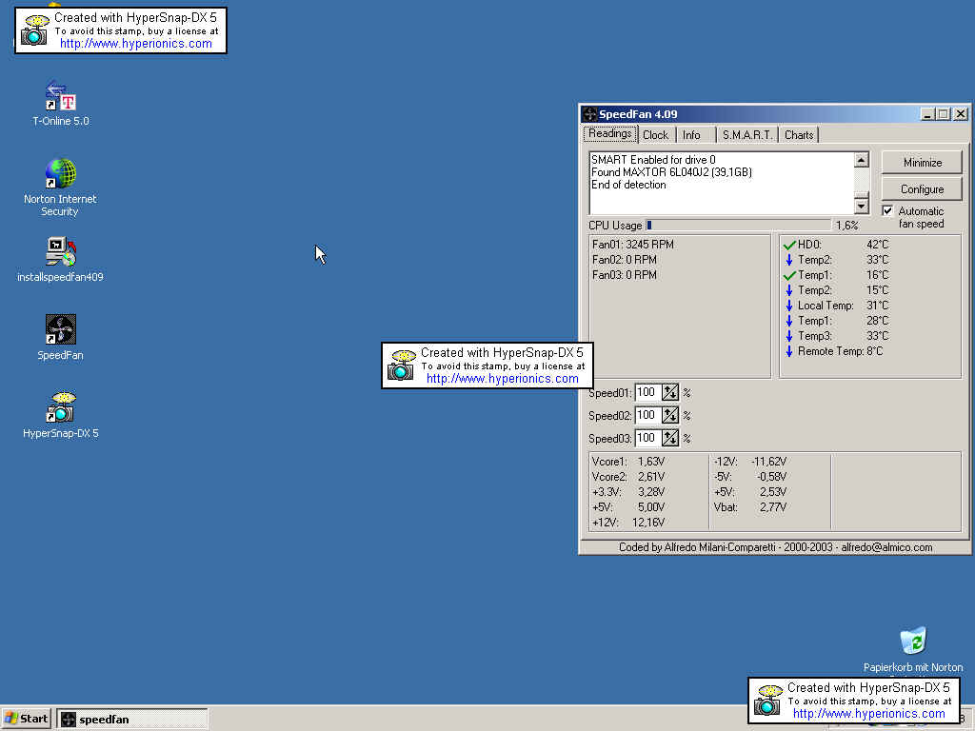
Task: Click into the Speed01 percentage field
Action: tap(647, 392)
